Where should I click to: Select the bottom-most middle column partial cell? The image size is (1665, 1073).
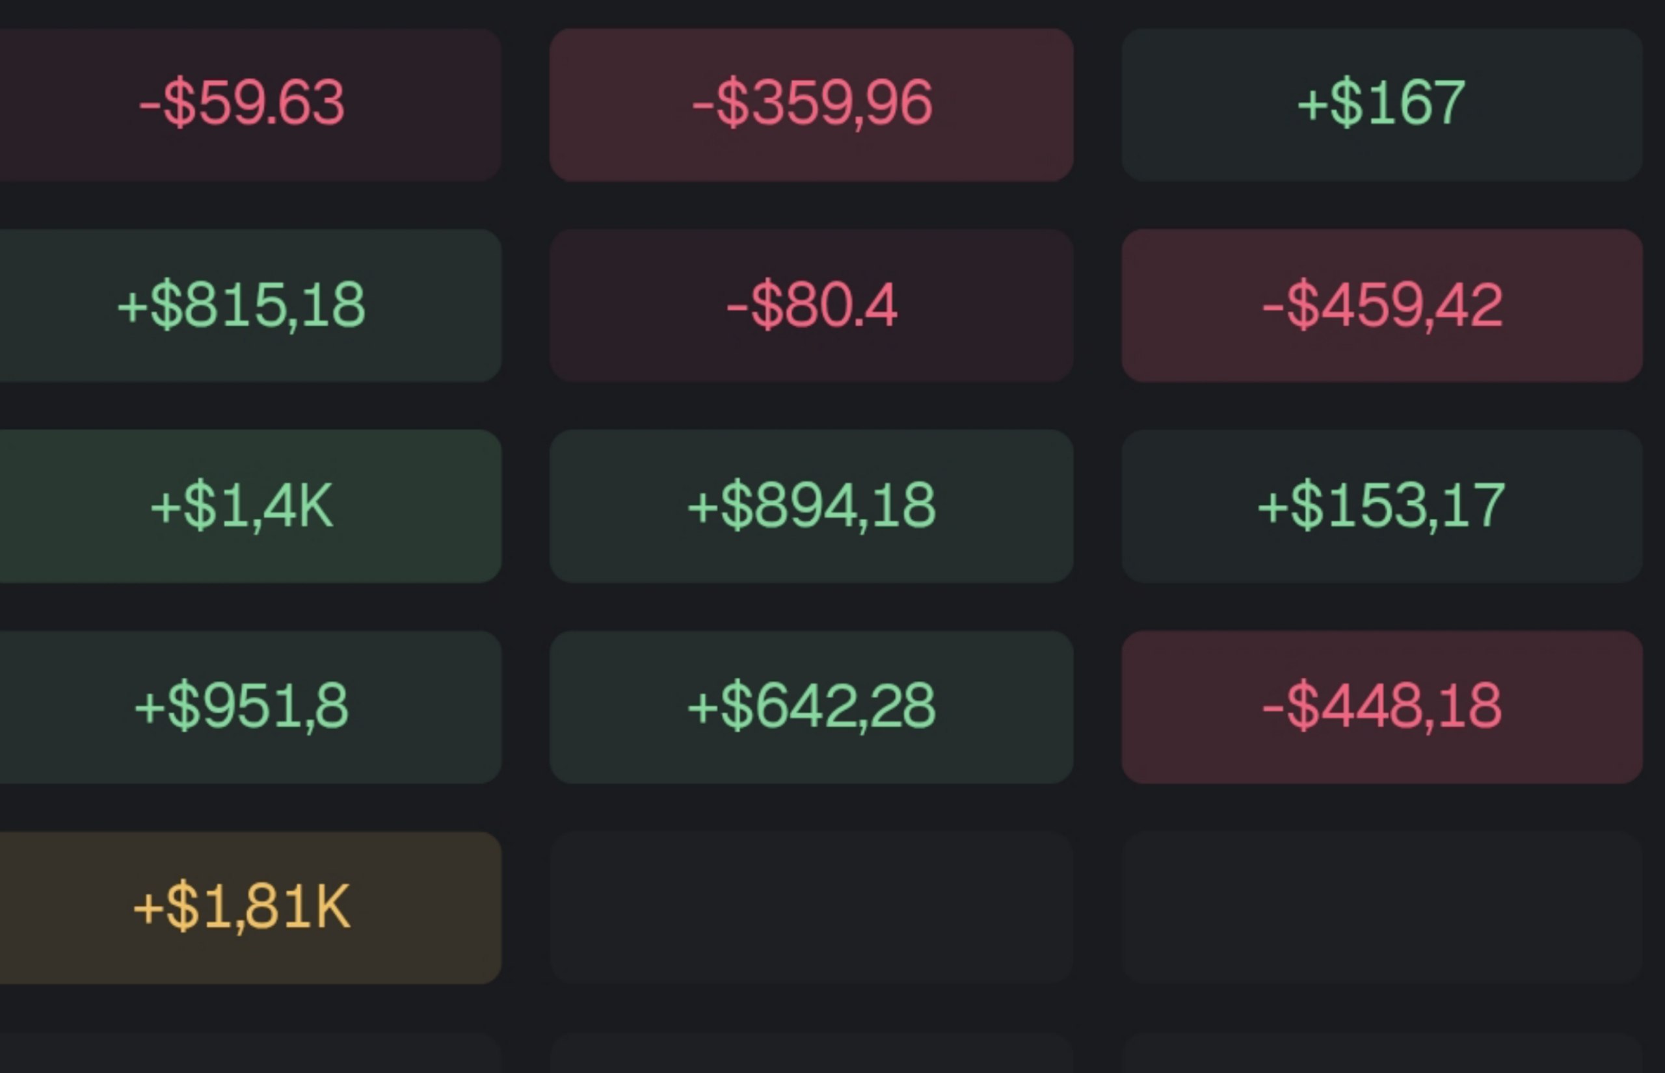point(811,1053)
